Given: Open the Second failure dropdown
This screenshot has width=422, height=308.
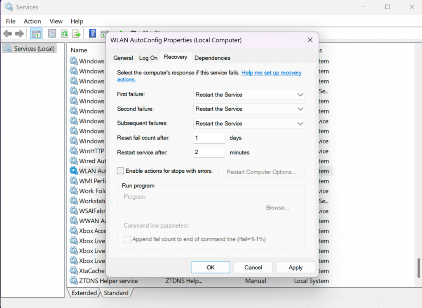Looking at the screenshot, I should click(249, 109).
